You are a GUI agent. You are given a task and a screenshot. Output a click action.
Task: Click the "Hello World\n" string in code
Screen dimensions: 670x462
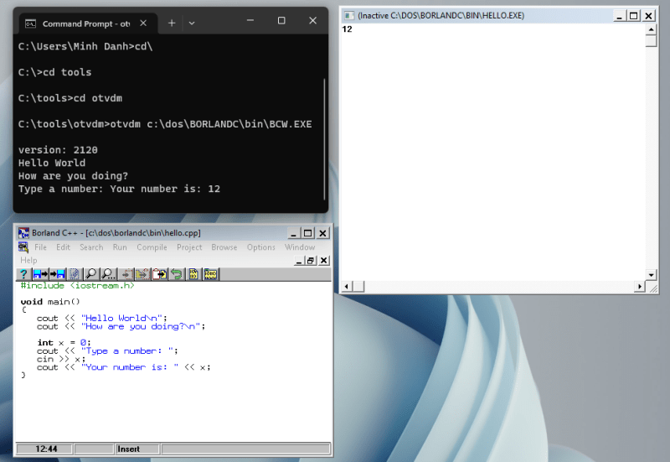tap(121, 318)
